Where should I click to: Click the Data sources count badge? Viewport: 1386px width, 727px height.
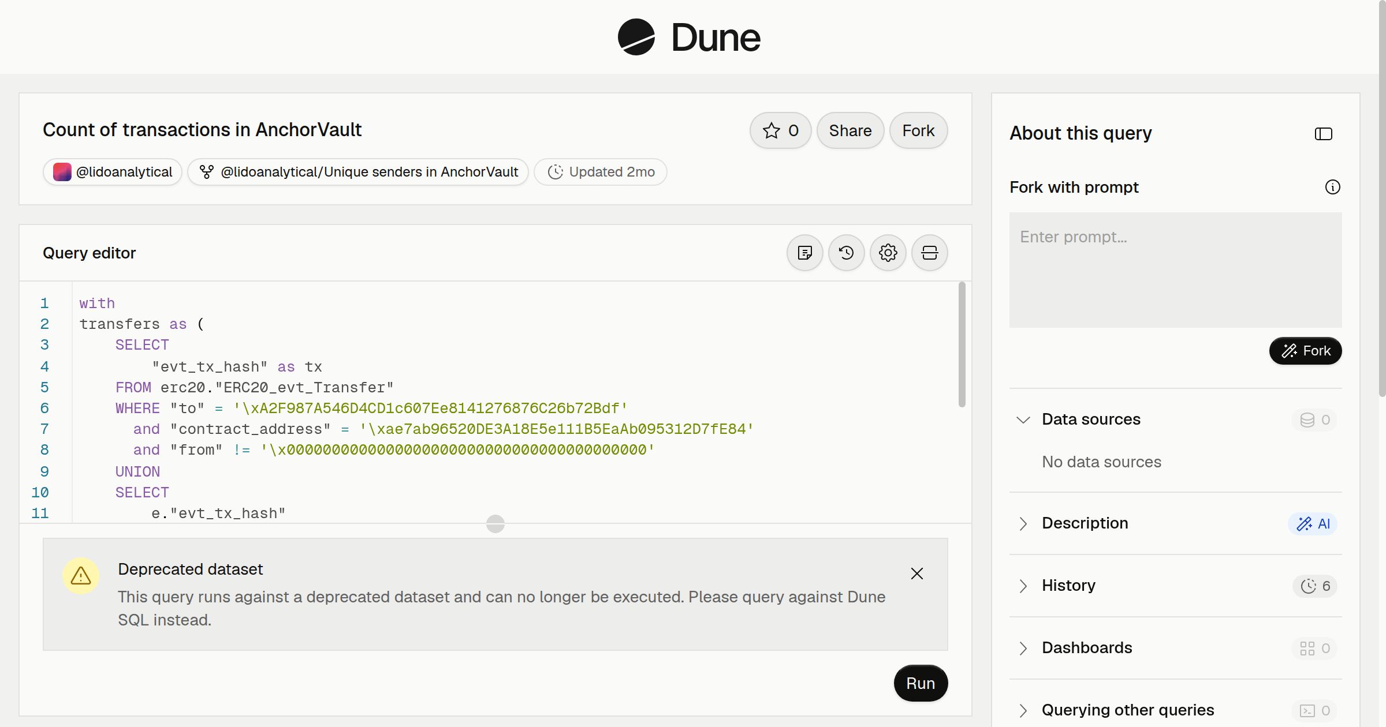pyautogui.click(x=1314, y=420)
